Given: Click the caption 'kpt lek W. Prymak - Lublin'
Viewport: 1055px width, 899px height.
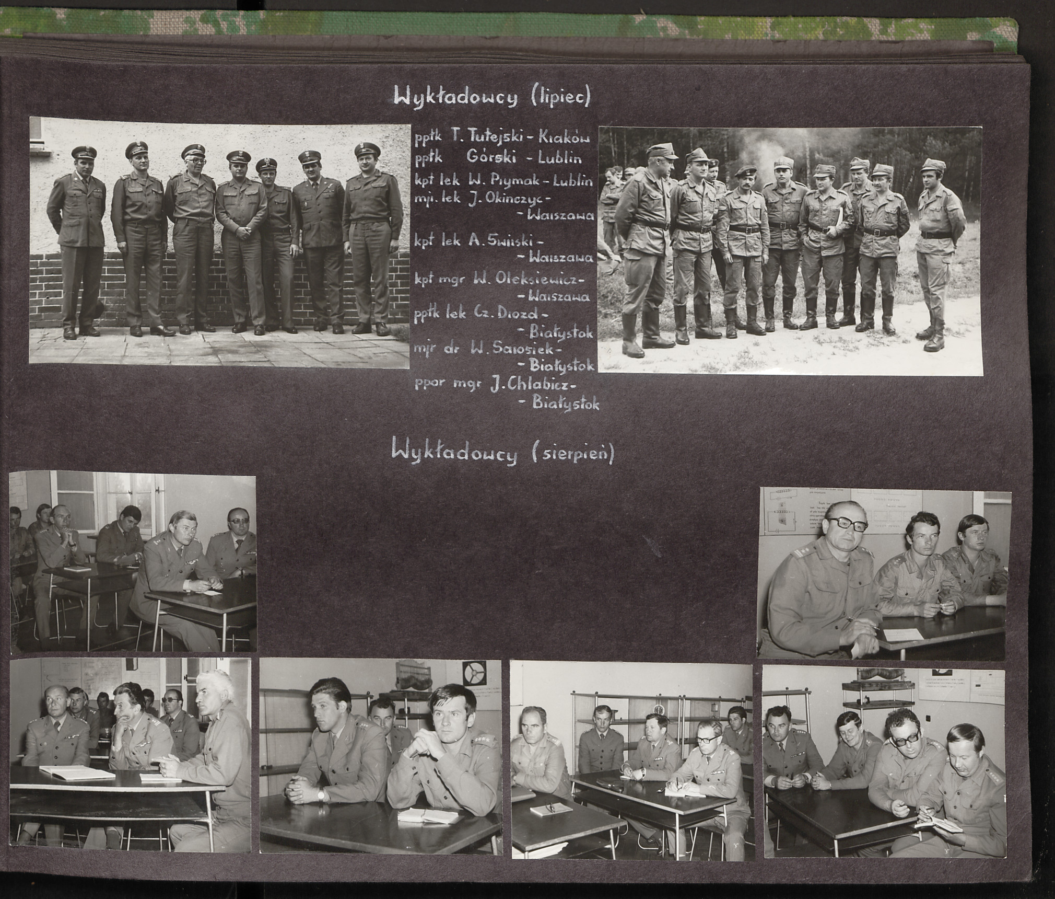Looking at the screenshot, I should coord(503,180).
